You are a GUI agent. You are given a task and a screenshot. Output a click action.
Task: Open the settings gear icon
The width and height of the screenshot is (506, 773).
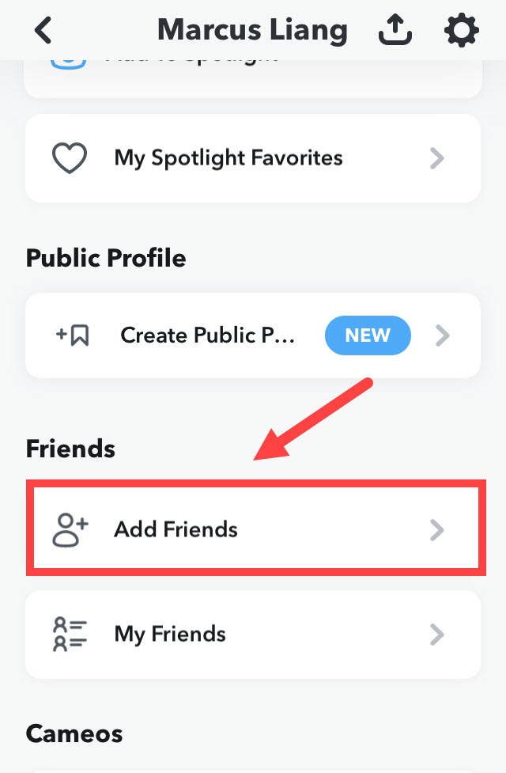(x=462, y=31)
